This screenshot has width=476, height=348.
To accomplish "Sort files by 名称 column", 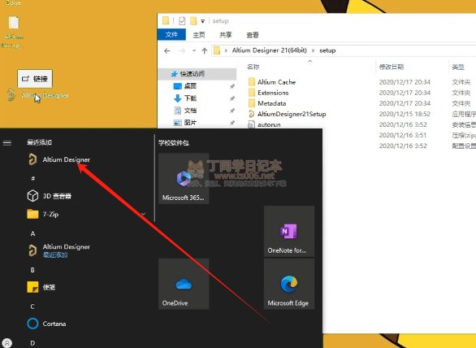I will (x=253, y=67).
